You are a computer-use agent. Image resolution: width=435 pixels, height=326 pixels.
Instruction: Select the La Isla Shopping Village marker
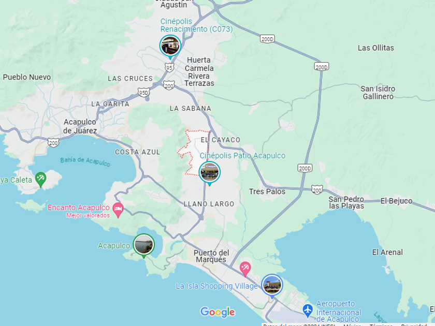[272, 286]
